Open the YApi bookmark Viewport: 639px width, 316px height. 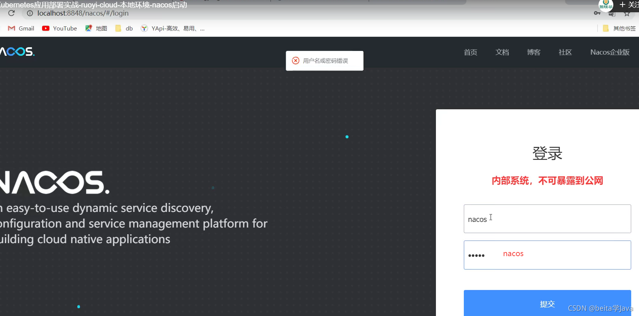click(173, 28)
